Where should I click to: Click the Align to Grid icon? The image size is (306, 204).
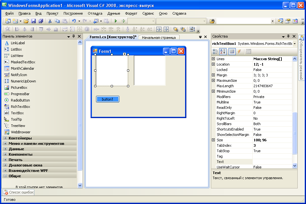[x=8, y=29]
